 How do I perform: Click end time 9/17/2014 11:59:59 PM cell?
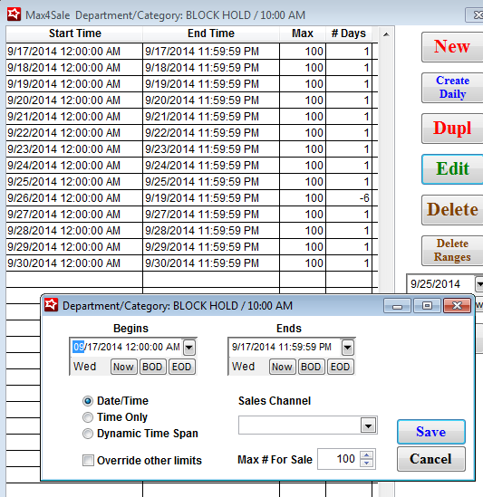(211, 52)
